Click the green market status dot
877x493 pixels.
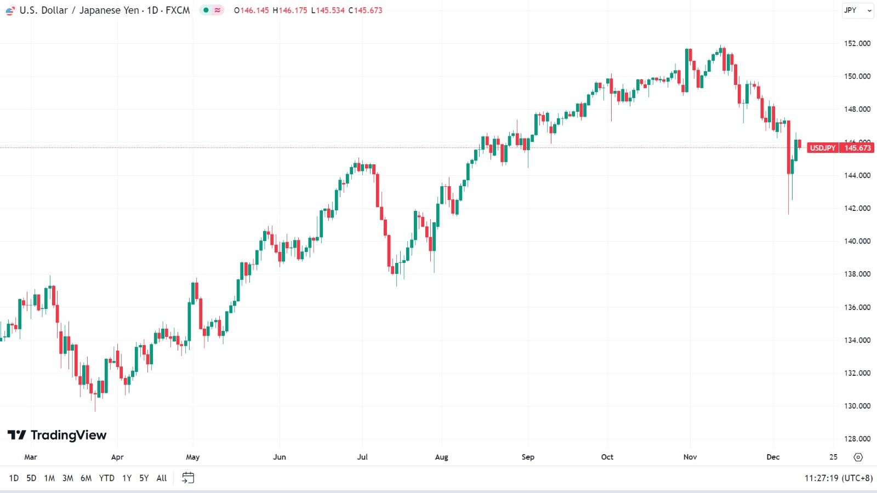coord(206,10)
